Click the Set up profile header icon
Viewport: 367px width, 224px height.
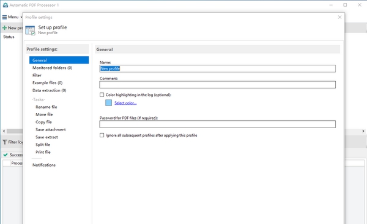click(x=30, y=31)
